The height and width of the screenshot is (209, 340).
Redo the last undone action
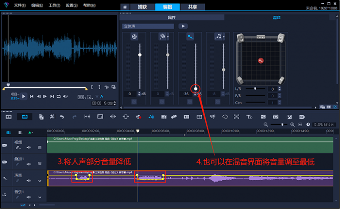[74, 117]
